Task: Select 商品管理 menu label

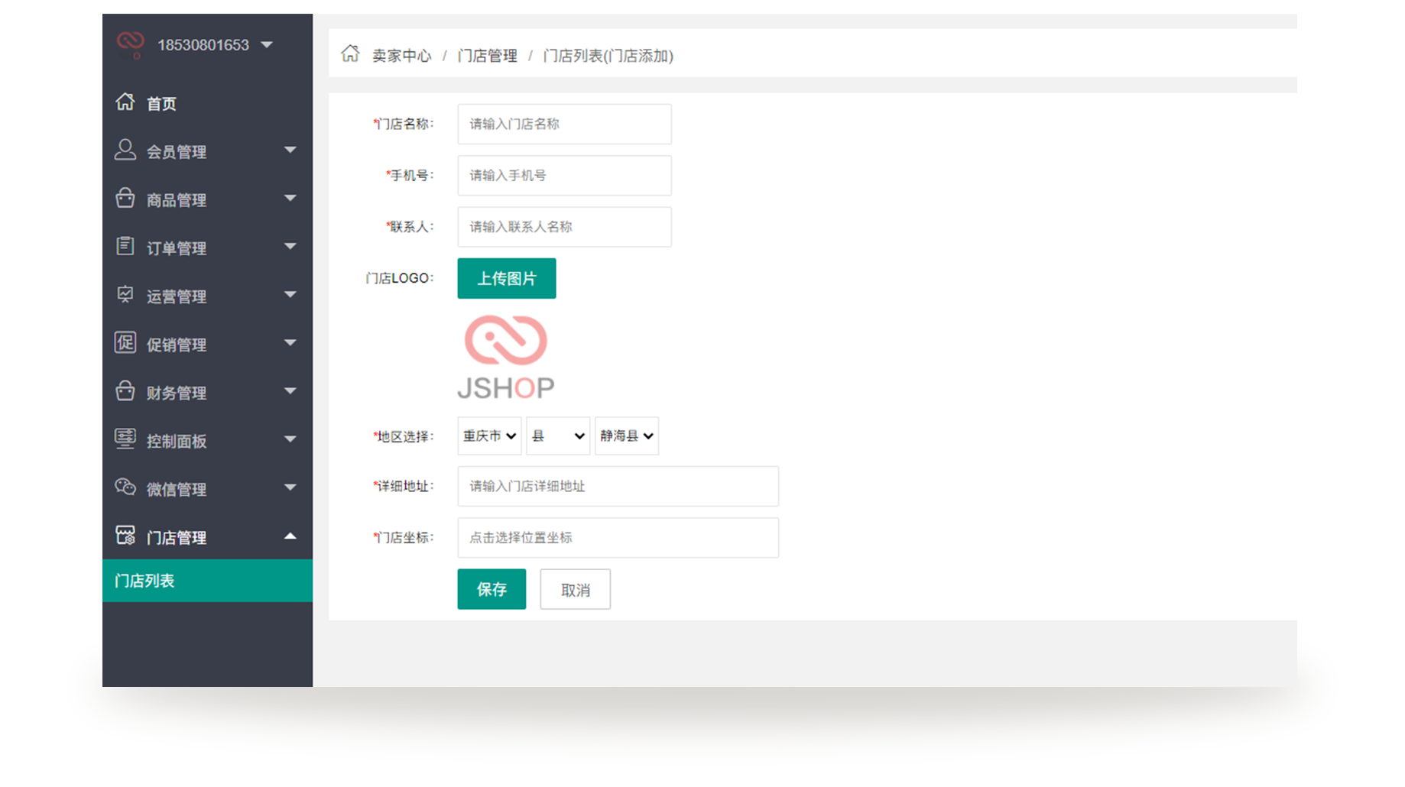Action: pos(177,200)
